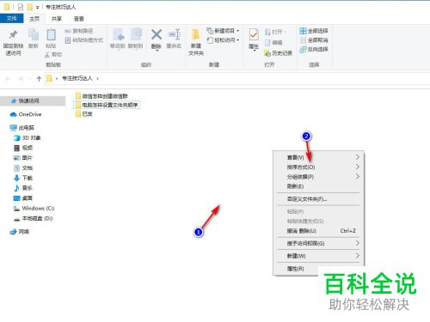Open the 新建项目 dropdown
Screen dimensions: 430x322
click(223, 31)
